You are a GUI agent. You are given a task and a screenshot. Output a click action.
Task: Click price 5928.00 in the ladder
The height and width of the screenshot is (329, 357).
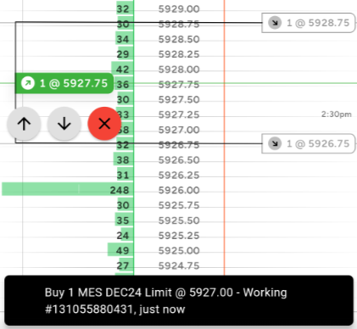(x=179, y=70)
